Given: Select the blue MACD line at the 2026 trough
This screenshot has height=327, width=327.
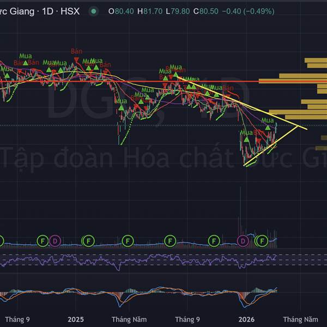Looking at the screenshot, I should click(x=244, y=306).
